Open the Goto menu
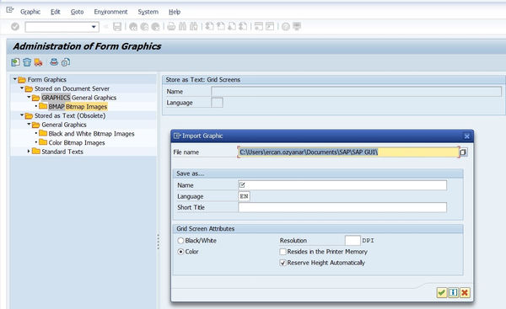This screenshot has width=506, height=309. click(77, 12)
